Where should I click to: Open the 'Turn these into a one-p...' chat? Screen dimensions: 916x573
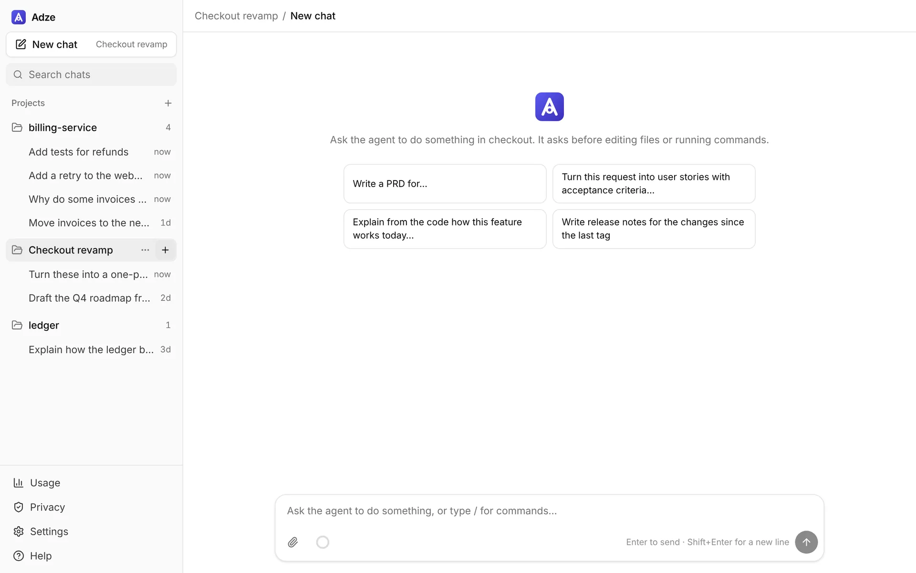[91, 275]
